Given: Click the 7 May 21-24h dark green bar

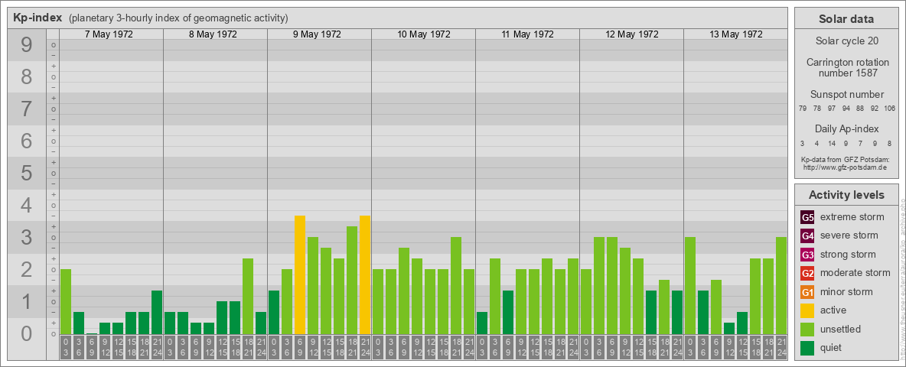Looking at the screenshot, I should [157, 313].
